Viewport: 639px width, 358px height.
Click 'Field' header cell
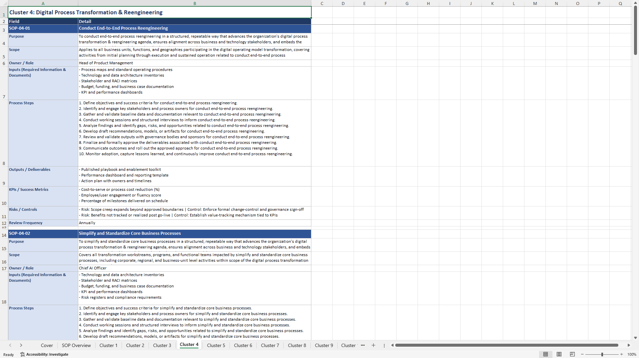43,21
